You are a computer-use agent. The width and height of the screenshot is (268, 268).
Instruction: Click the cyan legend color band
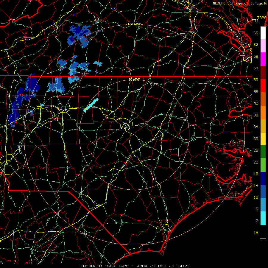(x=263, y=218)
